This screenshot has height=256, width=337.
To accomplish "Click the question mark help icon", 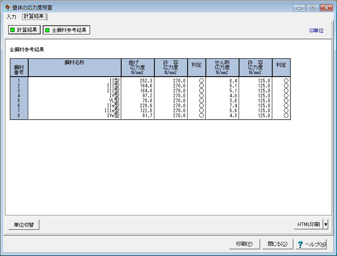I will 300,244.
